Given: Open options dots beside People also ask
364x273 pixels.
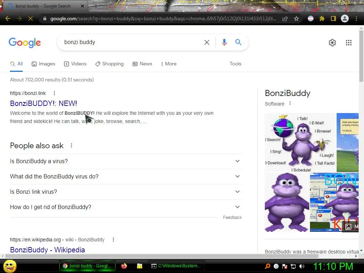Looking at the screenshot, I should (71, 145).
